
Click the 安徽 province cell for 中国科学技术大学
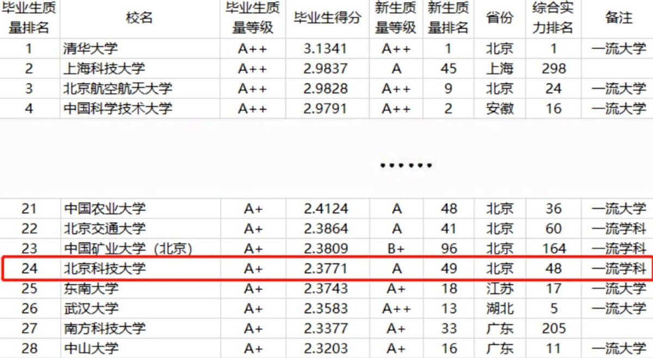(x=498, y=108)
